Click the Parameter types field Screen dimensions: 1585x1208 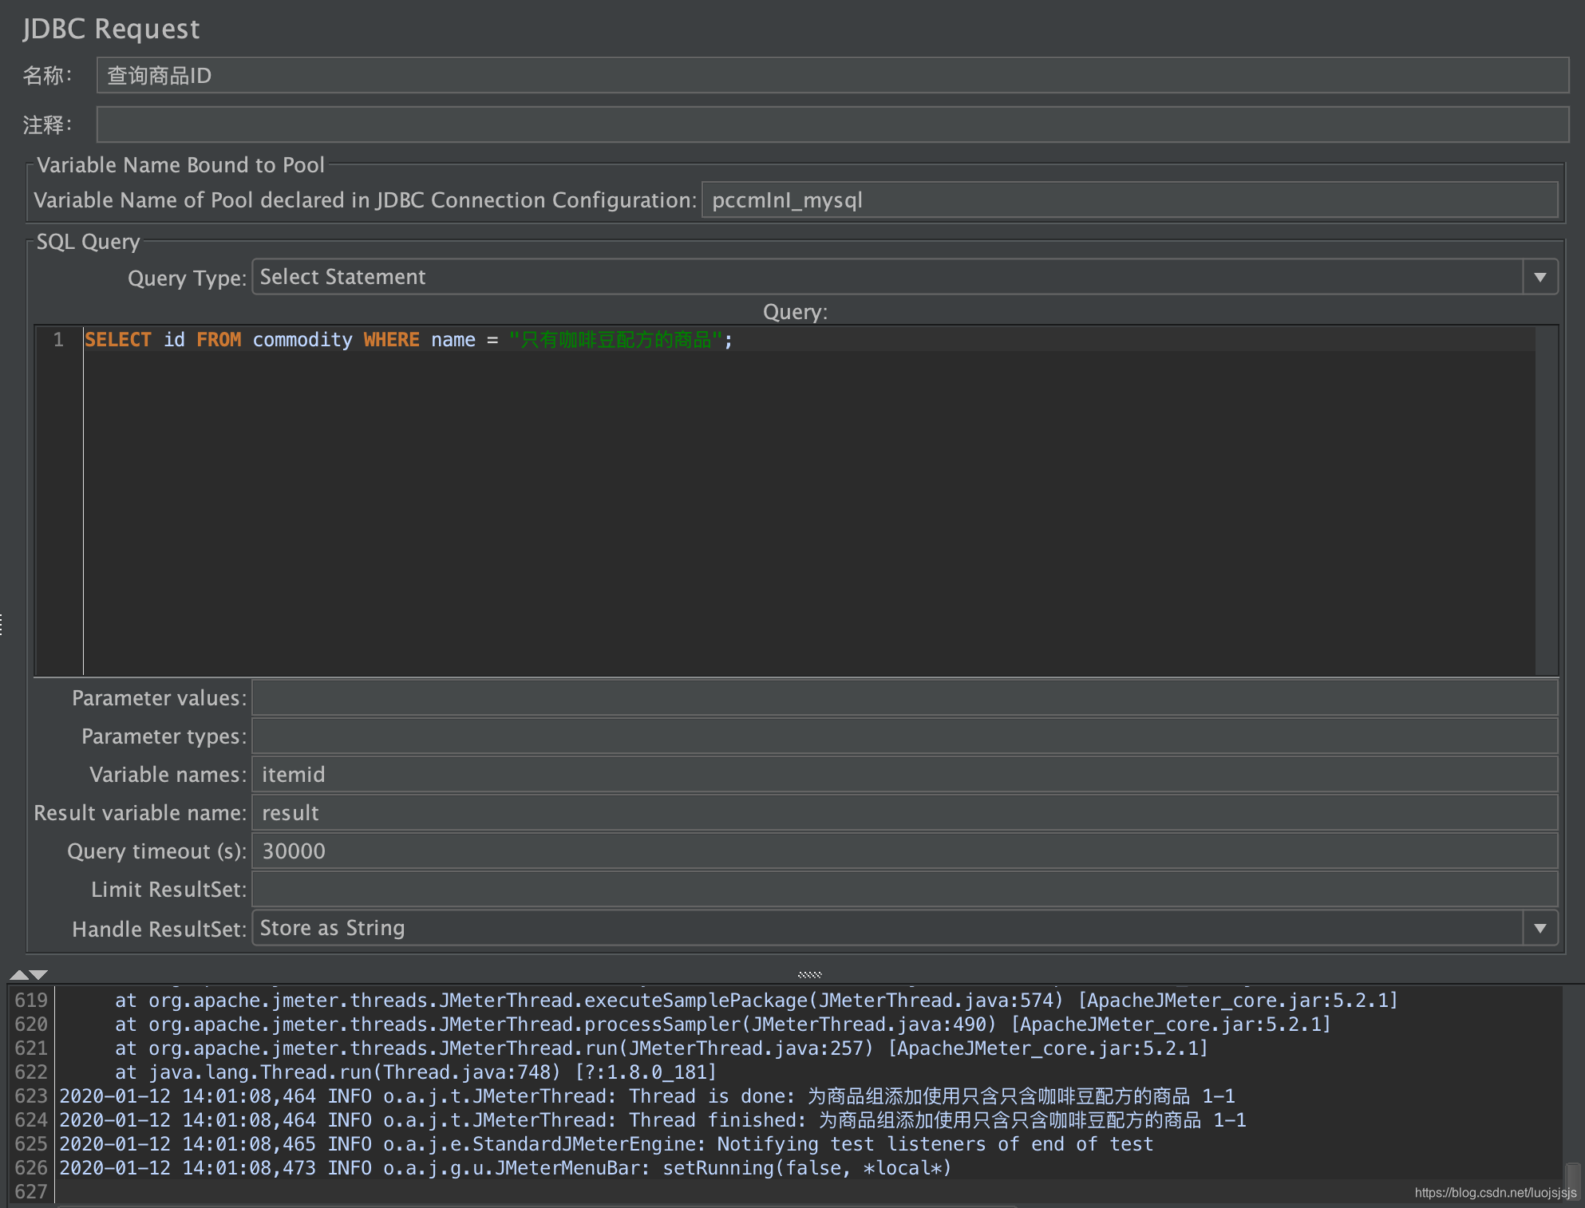(905, 736)
